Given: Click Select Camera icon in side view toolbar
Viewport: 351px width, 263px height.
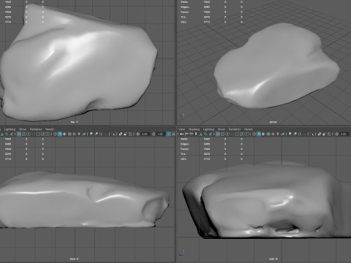Looking at the screenshot, I should (181, 134).
